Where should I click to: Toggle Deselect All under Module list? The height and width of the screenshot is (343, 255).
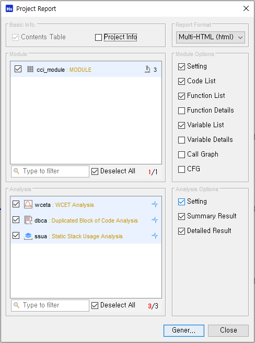tap(95, 172)
